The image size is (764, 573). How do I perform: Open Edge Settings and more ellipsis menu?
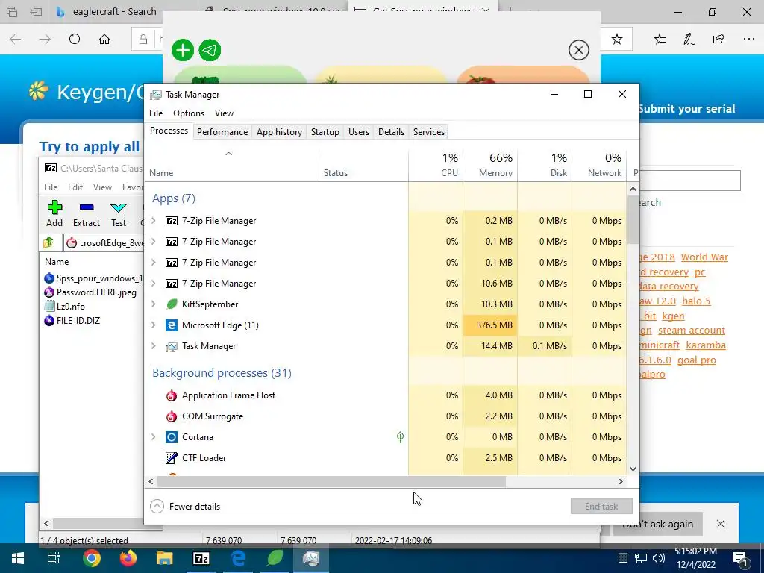(749, 39)
